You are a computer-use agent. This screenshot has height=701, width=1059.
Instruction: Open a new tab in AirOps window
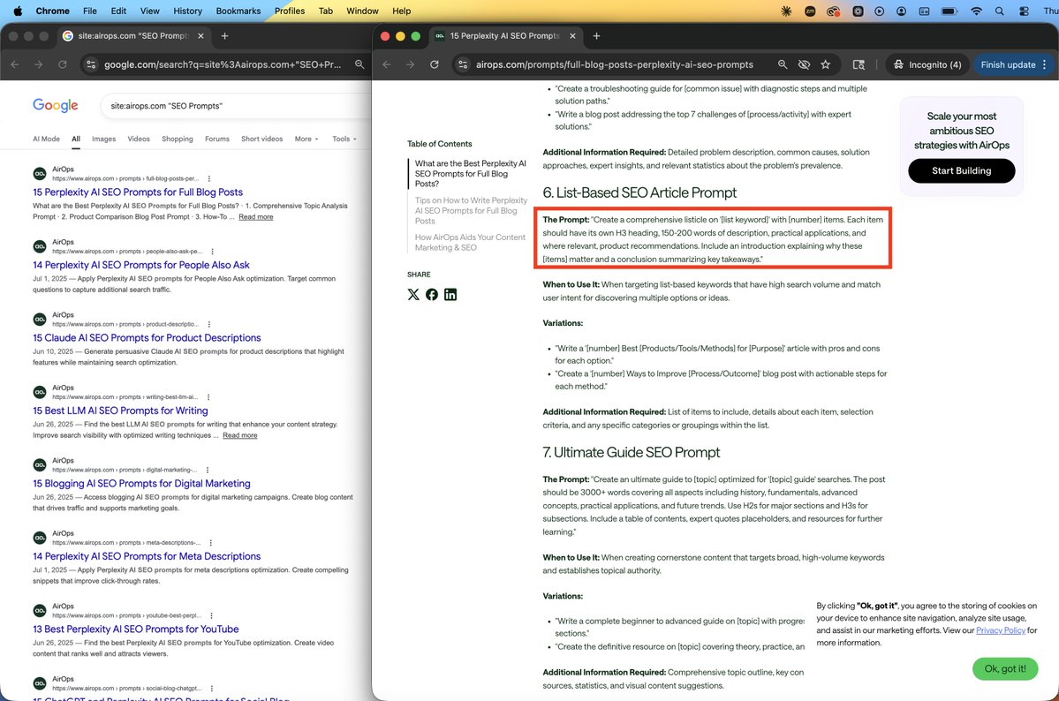(x=596, y=36)
